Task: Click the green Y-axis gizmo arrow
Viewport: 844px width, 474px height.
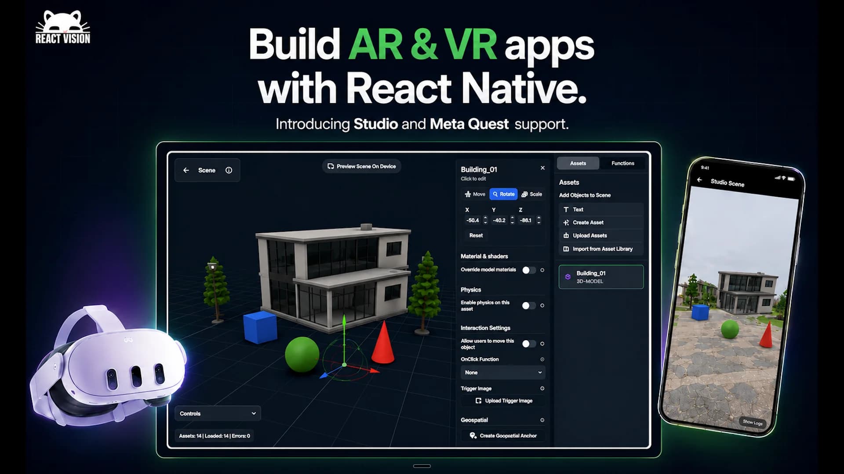Action: pyautogui.click(x=344, y=321)
